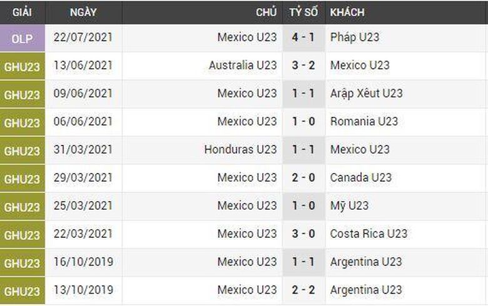Open the 4 - 1 score against Pháp U23
Viewport: 488px width, 306px height.
303,37
